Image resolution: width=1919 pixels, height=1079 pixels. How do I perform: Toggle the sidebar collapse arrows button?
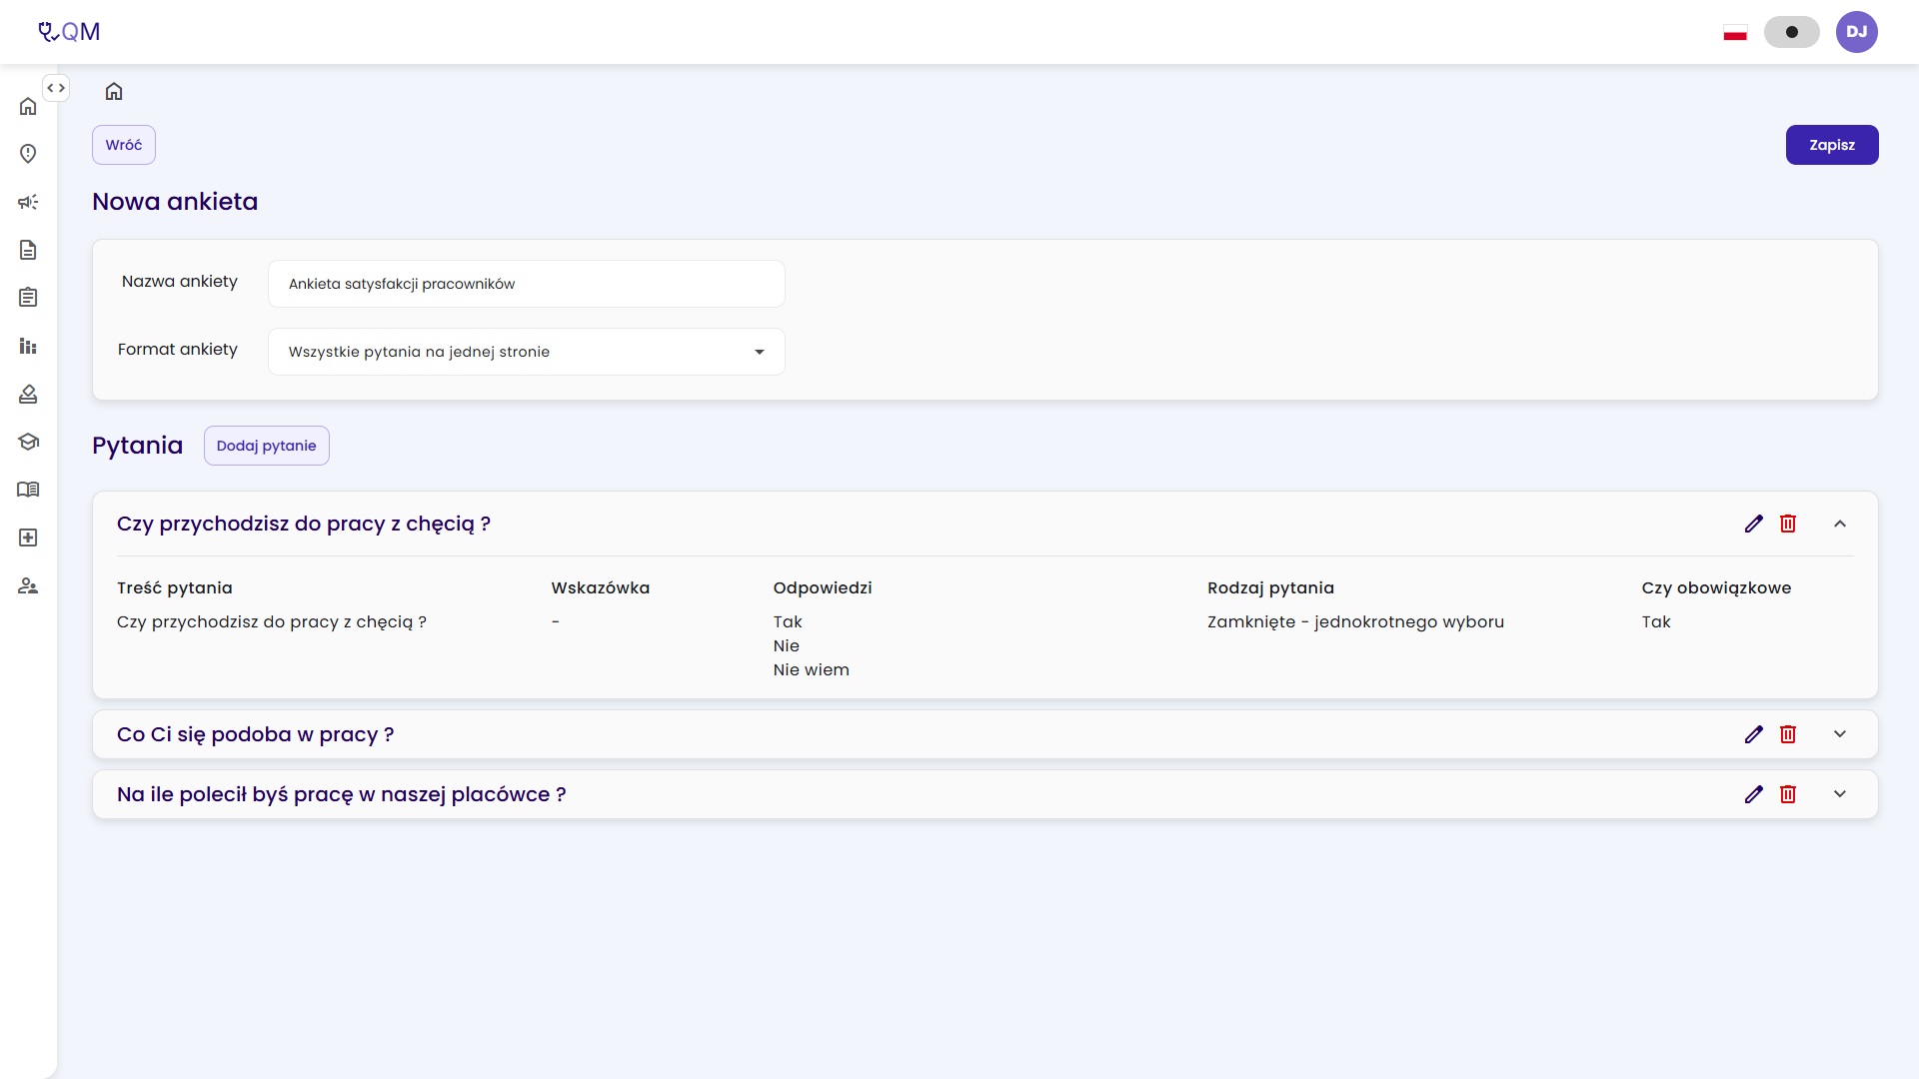(56, 88)
